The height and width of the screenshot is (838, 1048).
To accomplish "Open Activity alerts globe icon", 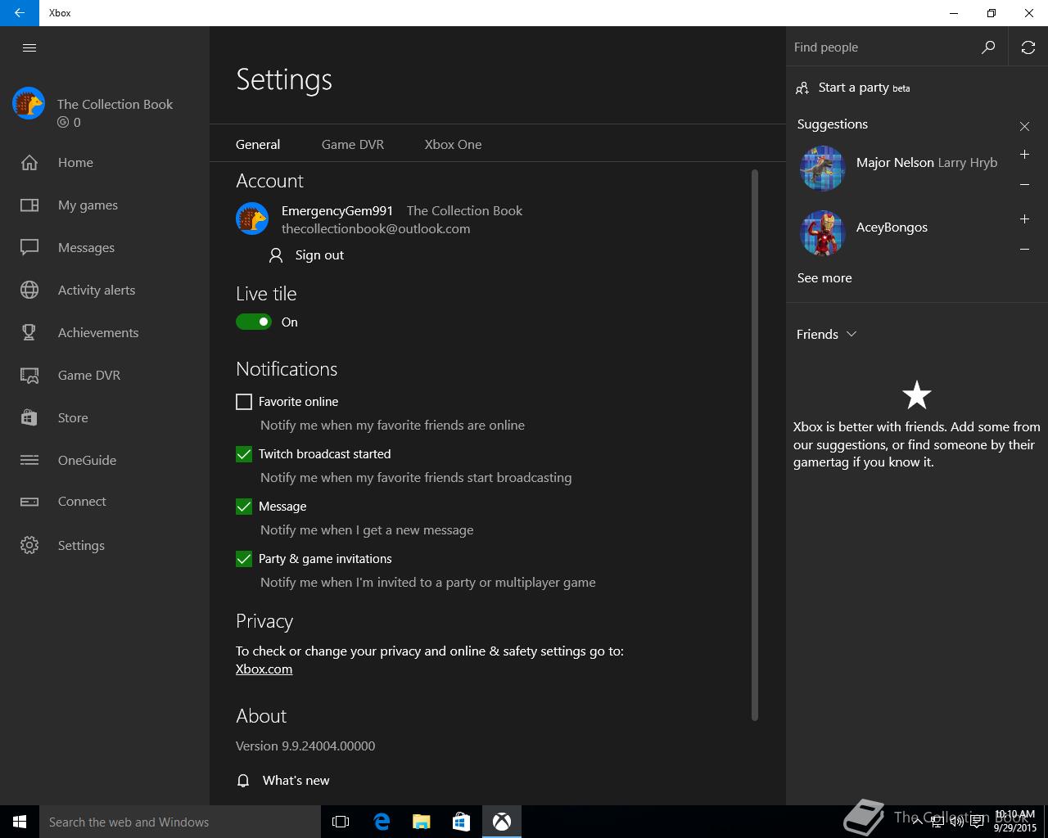I will point(29,290).
